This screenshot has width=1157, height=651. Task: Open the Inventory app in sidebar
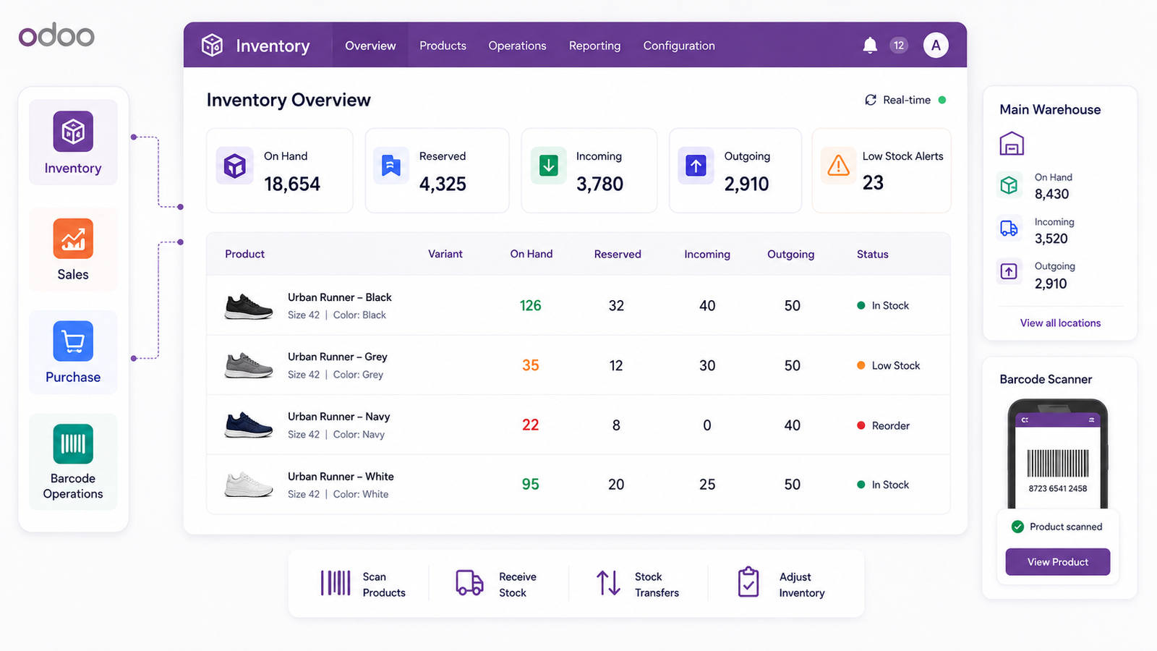click(73, 142)
